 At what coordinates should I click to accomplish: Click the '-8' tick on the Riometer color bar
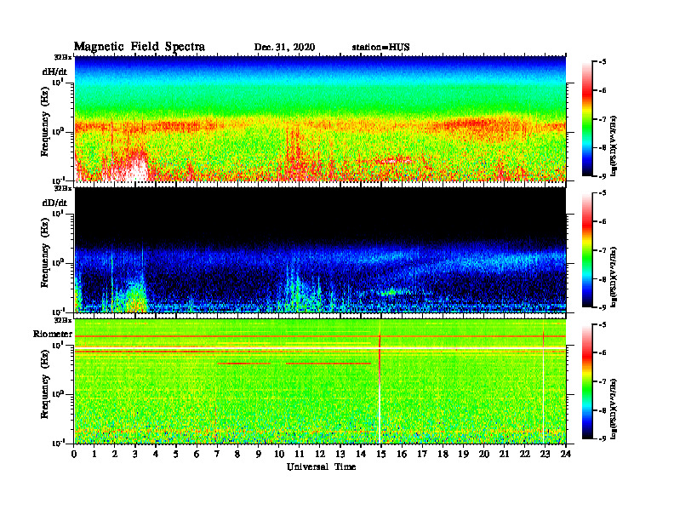(x=603, y=410)
